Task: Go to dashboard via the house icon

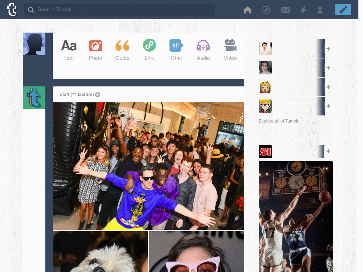Action: 247,10
